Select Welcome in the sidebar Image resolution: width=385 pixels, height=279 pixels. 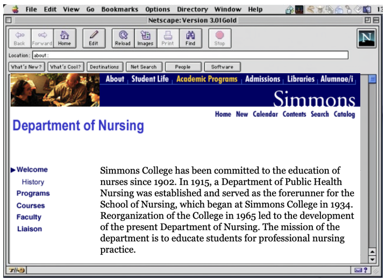(32, 170)
